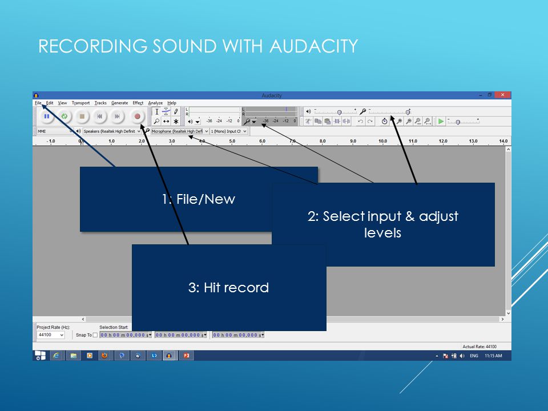
Task: Toggle the Snap To checkbox
Action: pyautogui.click(x=95, y=335)
